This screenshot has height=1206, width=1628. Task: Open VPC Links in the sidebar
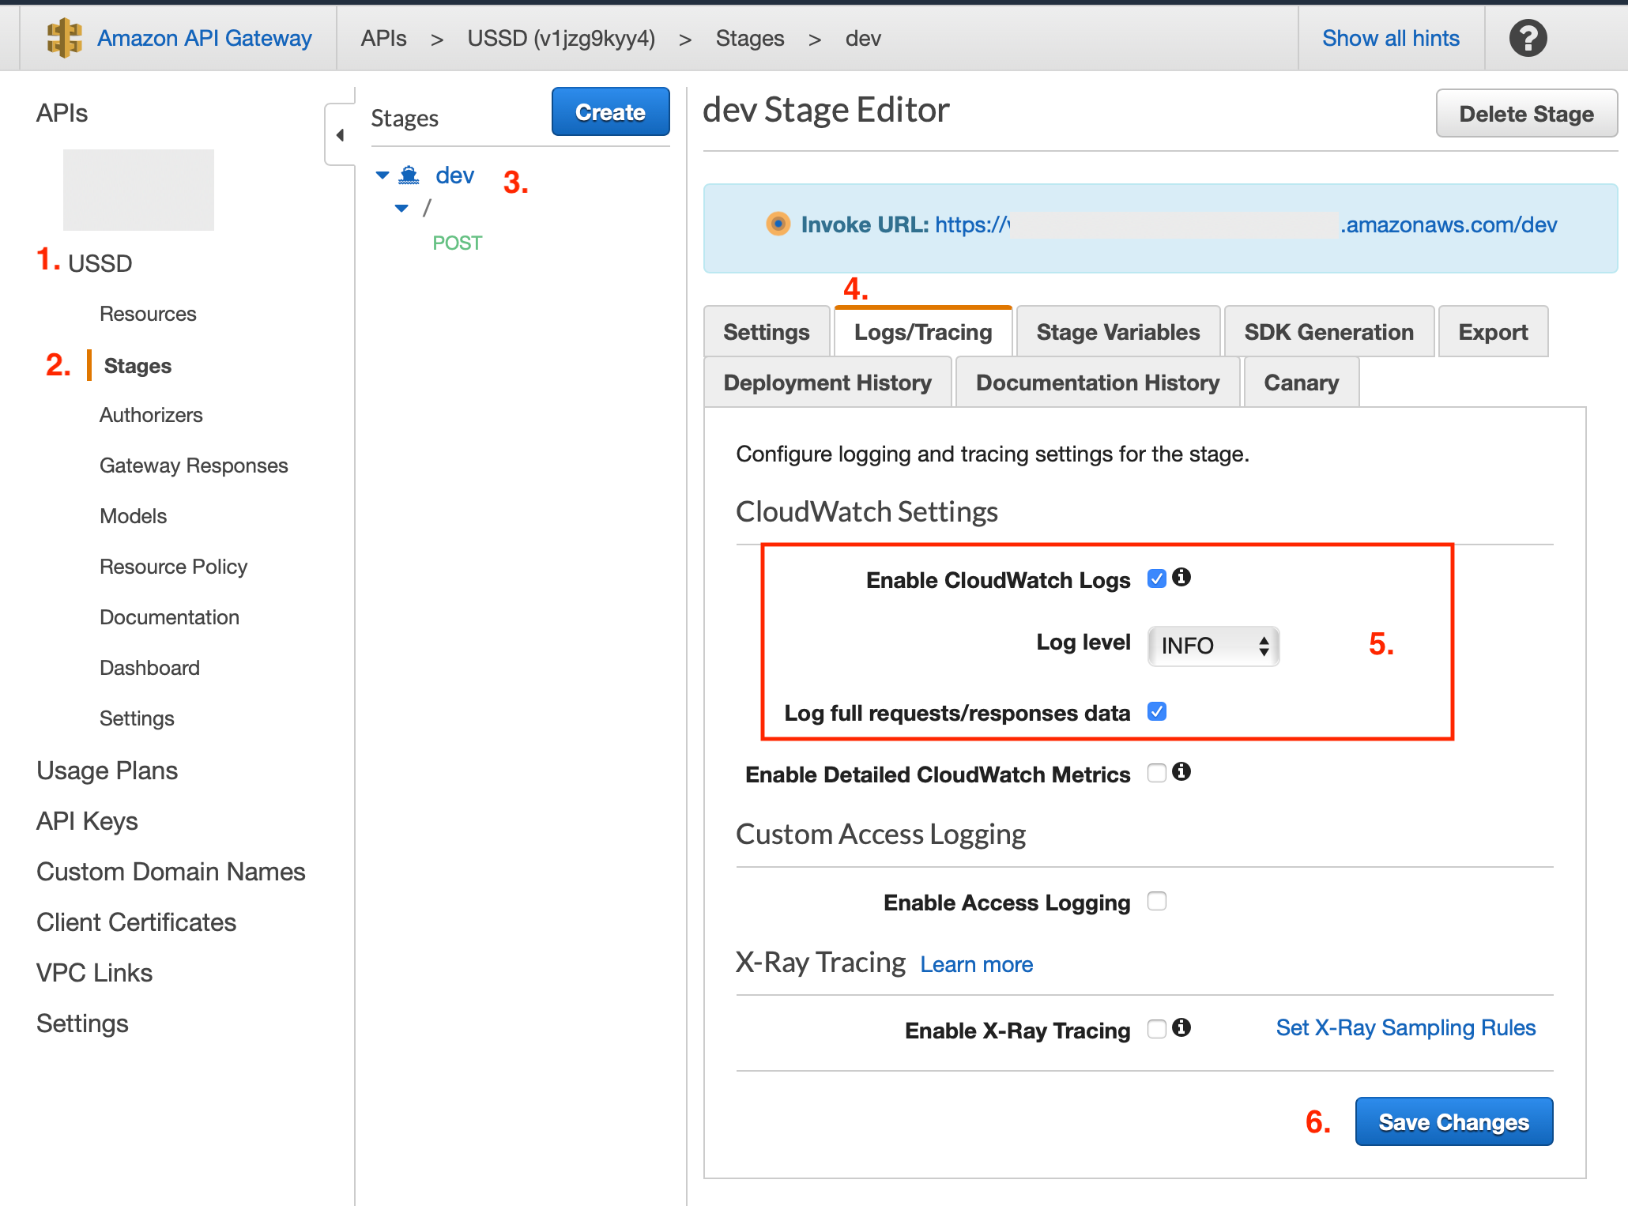pyautogui.click(x=94, y=973)
